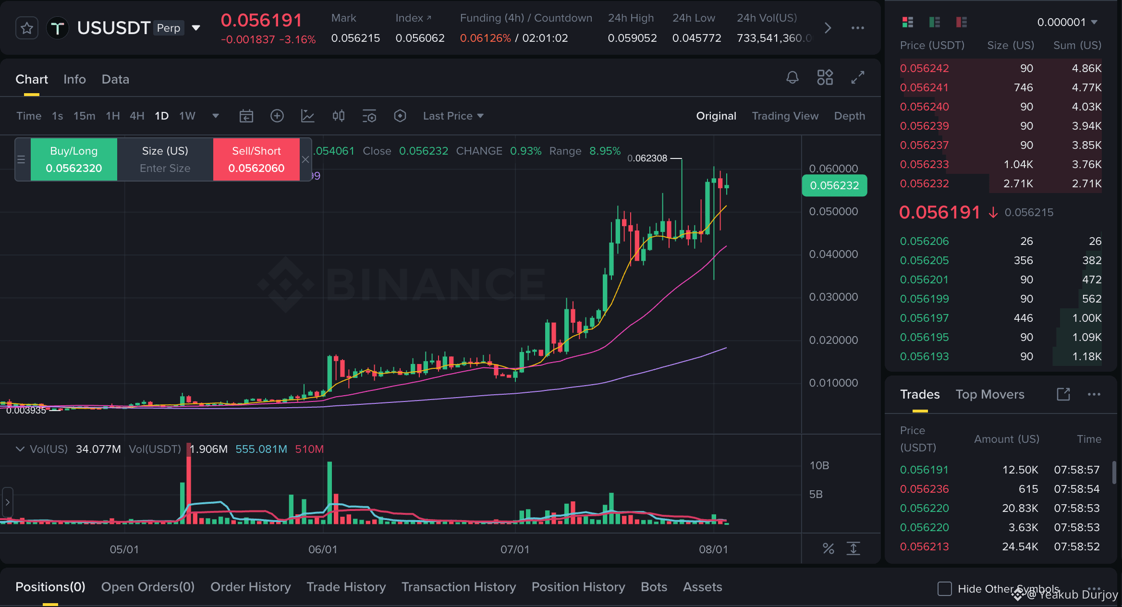The height and width of the screenshot is (607, 1122).
Task: Open trades panel in popout window
Action: (x=1063, y=394)
